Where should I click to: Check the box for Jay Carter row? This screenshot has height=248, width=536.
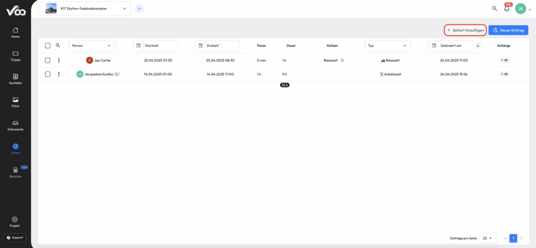click(48, 60)
